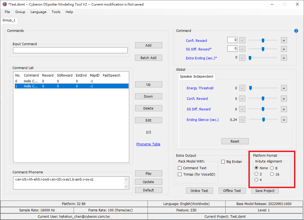
Task: Click the Command Confi. Reward value box
Action: pos(232,40)
